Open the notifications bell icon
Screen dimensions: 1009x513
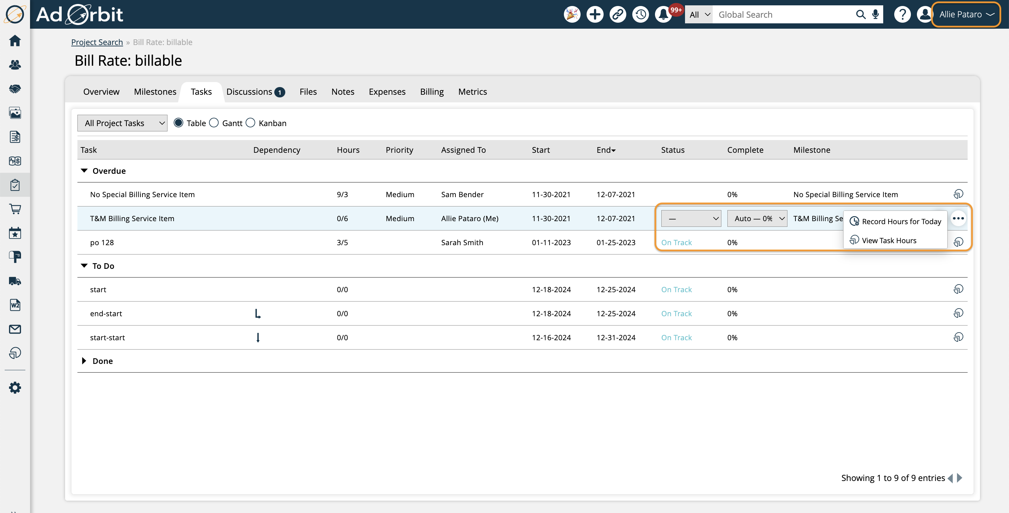pyautogui.click(x=663, y=14)
